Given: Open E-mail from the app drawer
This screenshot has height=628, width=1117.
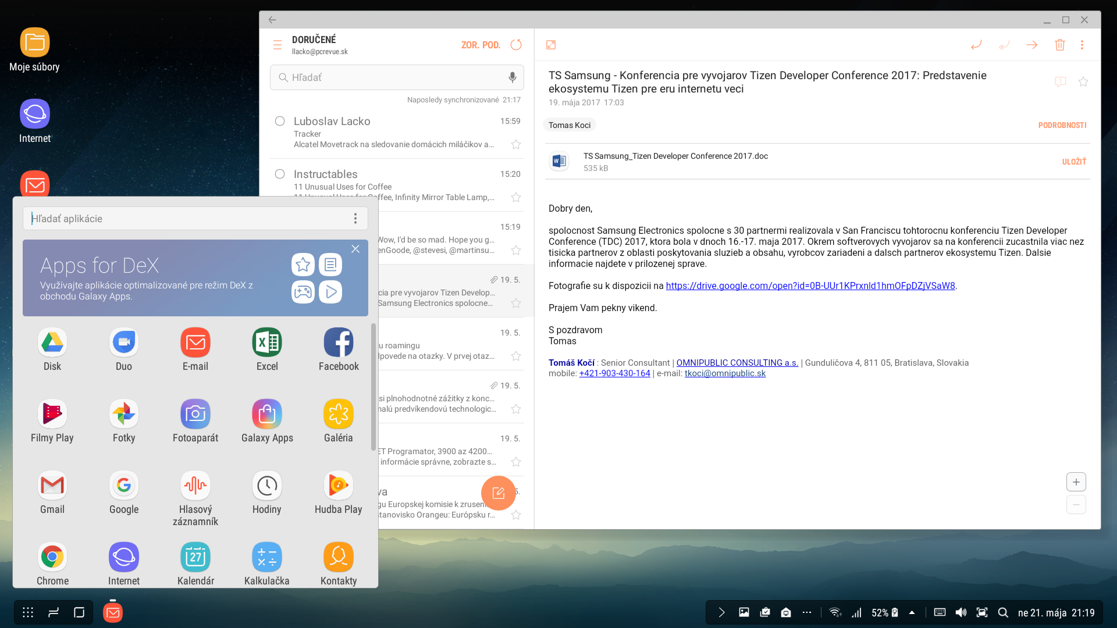Looking at the screenshot, I should point(195,349).
